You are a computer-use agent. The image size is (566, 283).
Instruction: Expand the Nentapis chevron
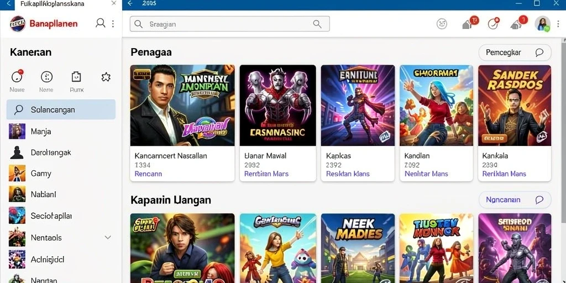[x=108, y=238]
